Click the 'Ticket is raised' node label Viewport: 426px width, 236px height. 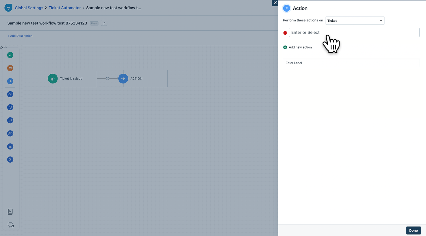pyautogui.click(x=71, y=79)
